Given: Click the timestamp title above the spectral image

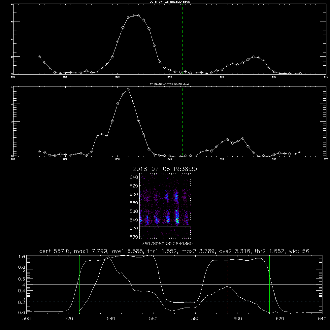Looking at the screenshot, I should click(x=165, y=169).
